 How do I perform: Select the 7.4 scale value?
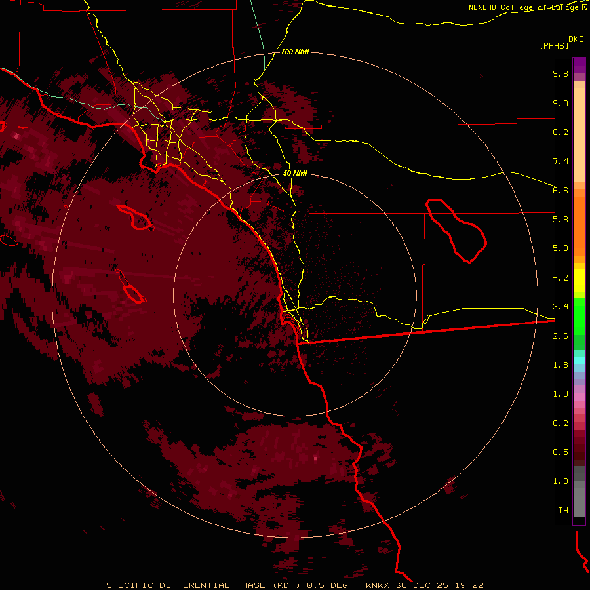560,161
